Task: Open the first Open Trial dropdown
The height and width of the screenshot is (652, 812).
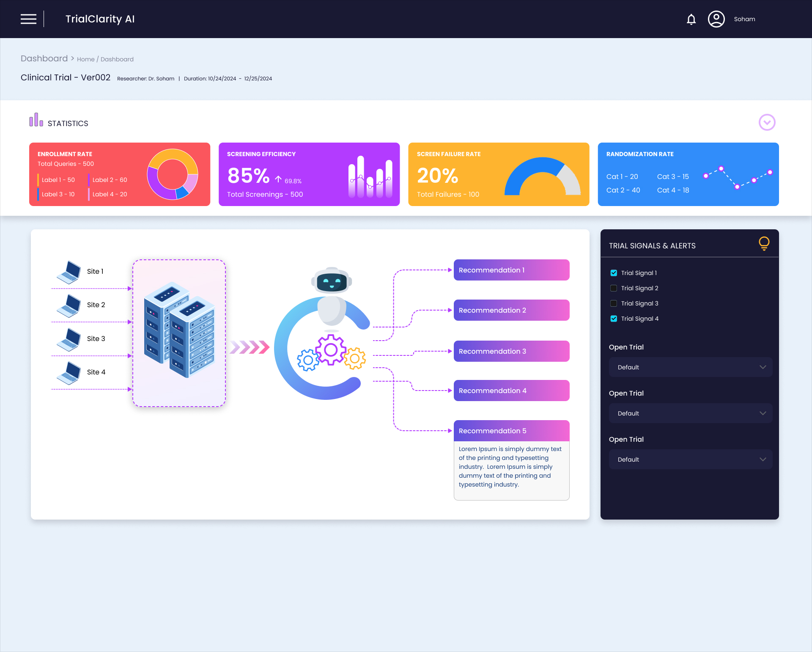Action: pyautogui.click(x=690, y=367)
